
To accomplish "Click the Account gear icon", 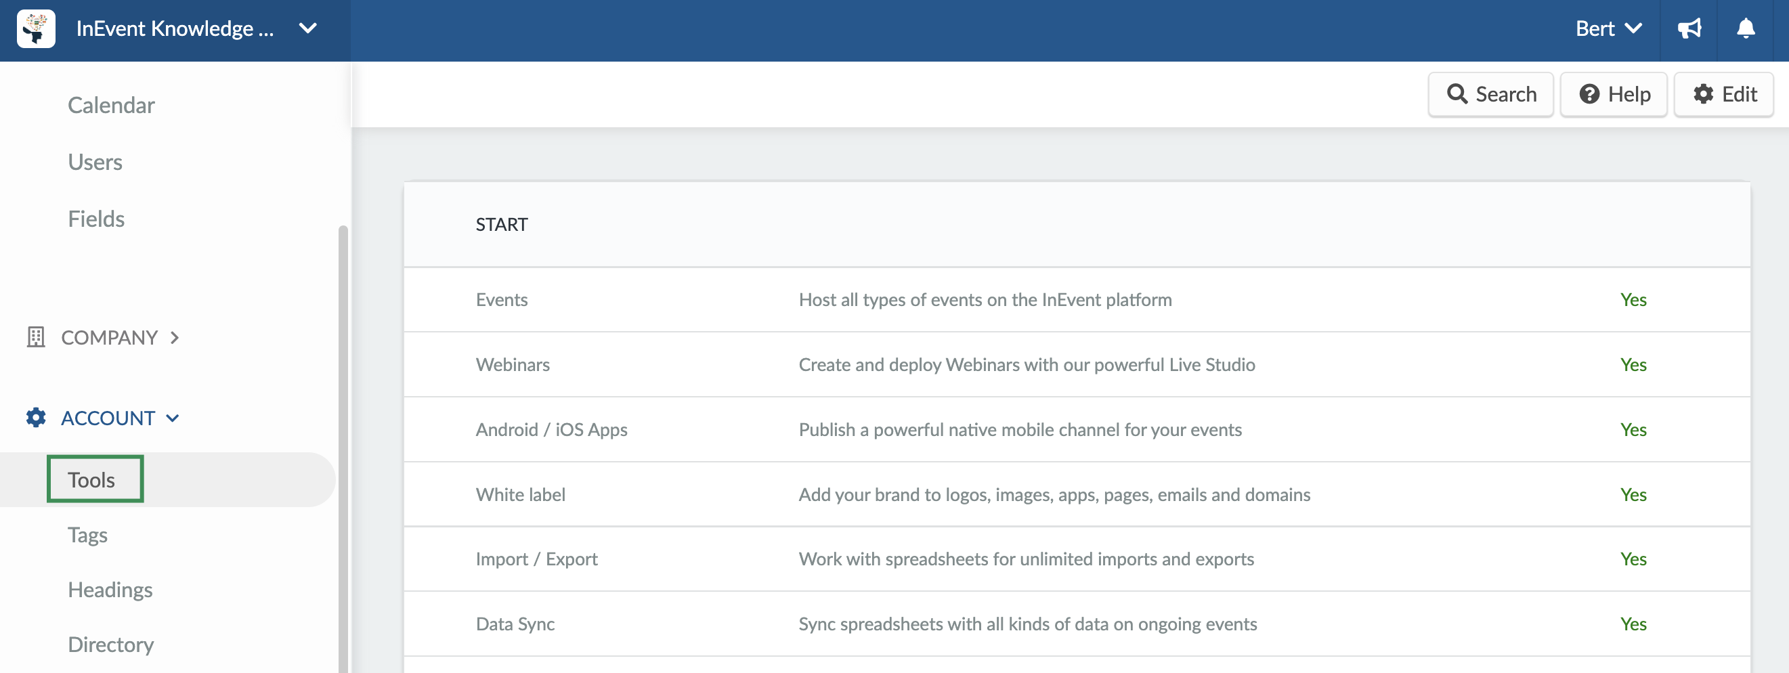I will (36, 418).
